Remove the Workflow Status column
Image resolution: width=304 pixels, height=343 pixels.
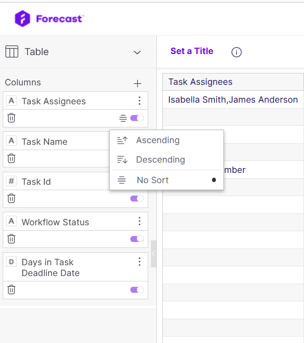(x=11, y=239)
